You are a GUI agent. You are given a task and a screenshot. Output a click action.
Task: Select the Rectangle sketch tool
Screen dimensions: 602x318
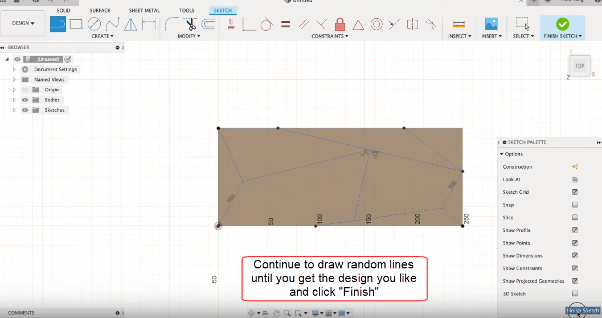click(x=76, y=24)
